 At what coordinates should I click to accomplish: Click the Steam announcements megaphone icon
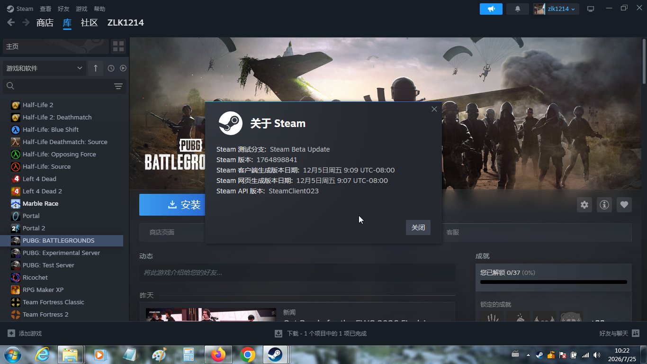tap(491, 9)
